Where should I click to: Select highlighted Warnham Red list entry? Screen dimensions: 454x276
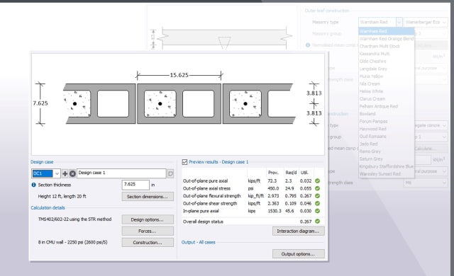[386, 31]
